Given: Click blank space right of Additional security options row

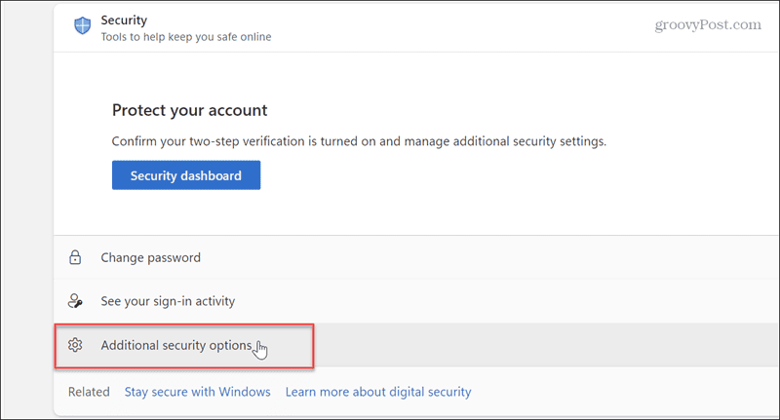Looking at the screenshot, I should (536, 345).
